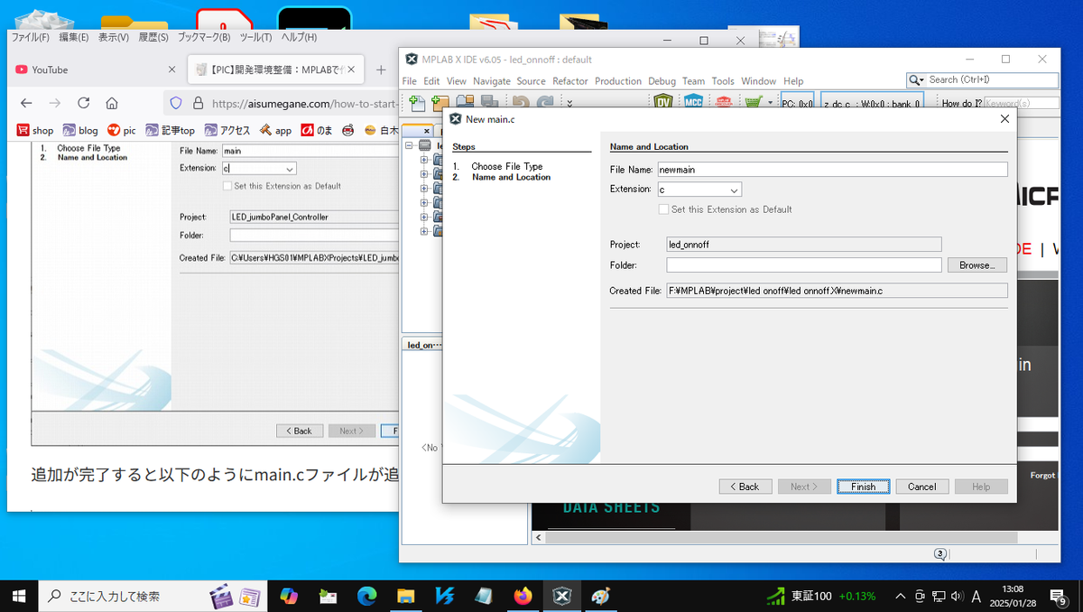The width and height of the screenshot is (1083, 612).
Task: Click Browse... next to Folder field
Action: point(977,265)
